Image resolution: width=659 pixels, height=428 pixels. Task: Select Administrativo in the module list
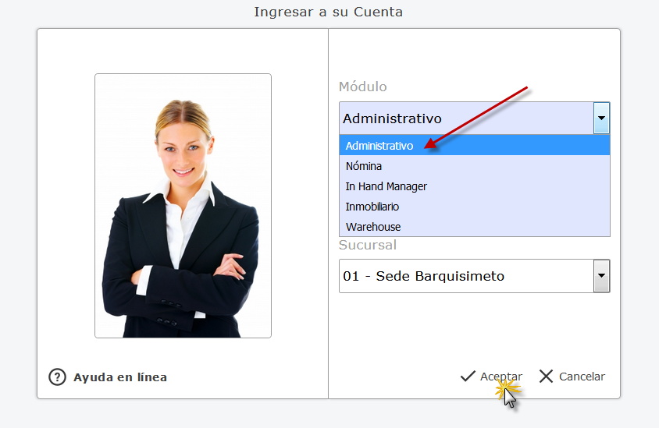coord(475,146)
